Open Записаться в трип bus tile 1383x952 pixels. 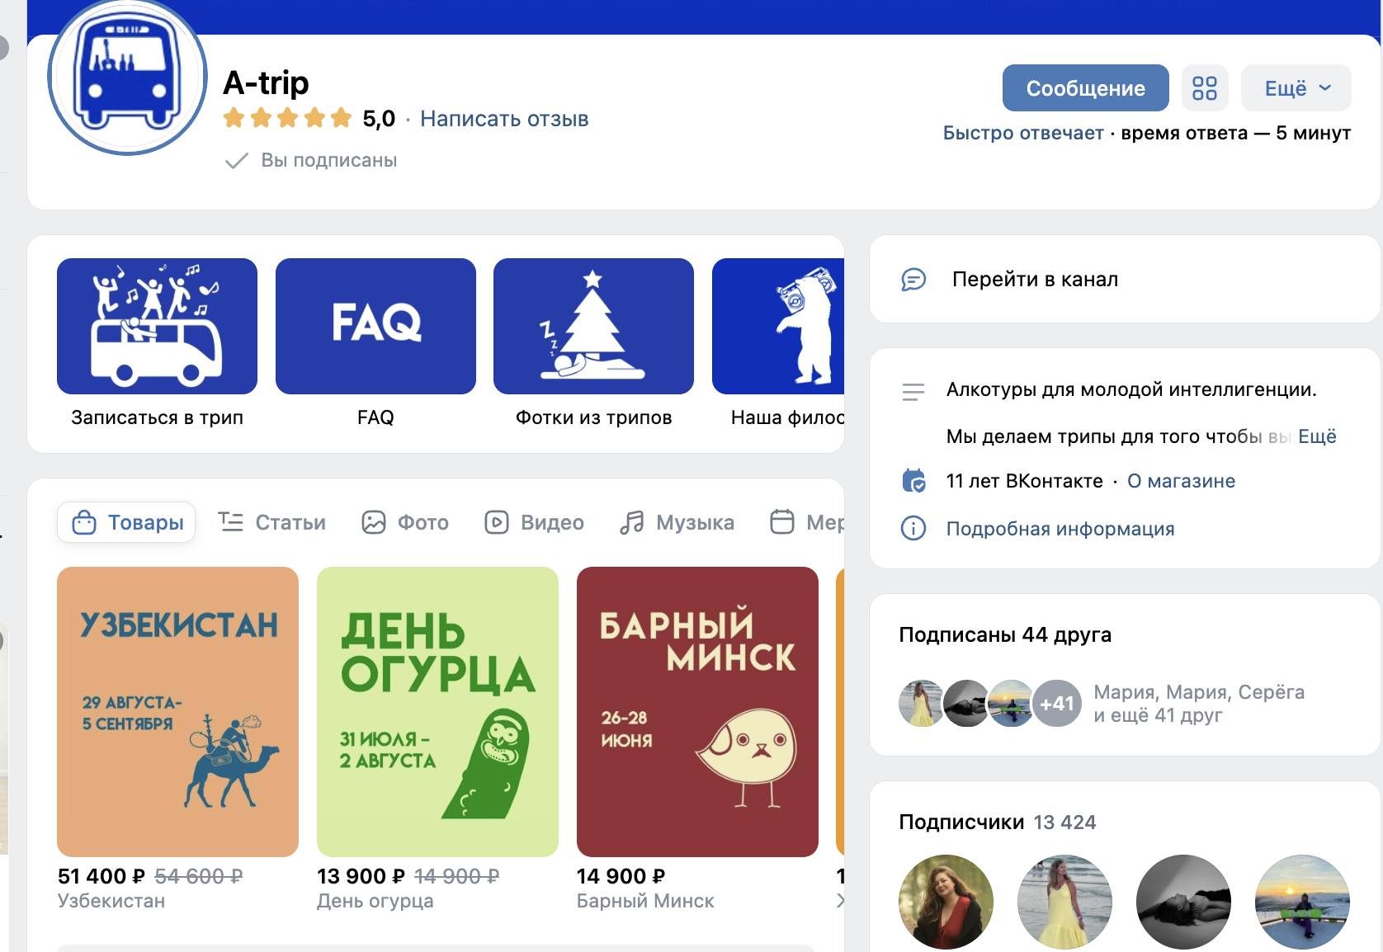[x=157, y=326]
